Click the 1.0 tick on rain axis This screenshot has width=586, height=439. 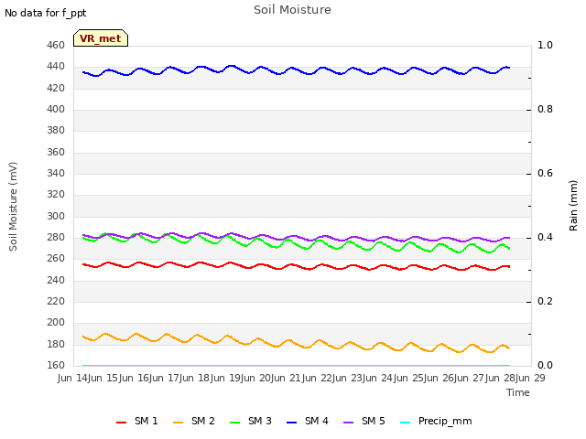(x=545, y=45)
